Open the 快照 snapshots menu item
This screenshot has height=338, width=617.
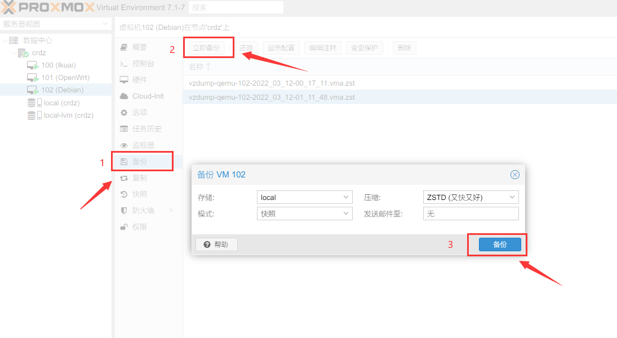coord(139,194)
